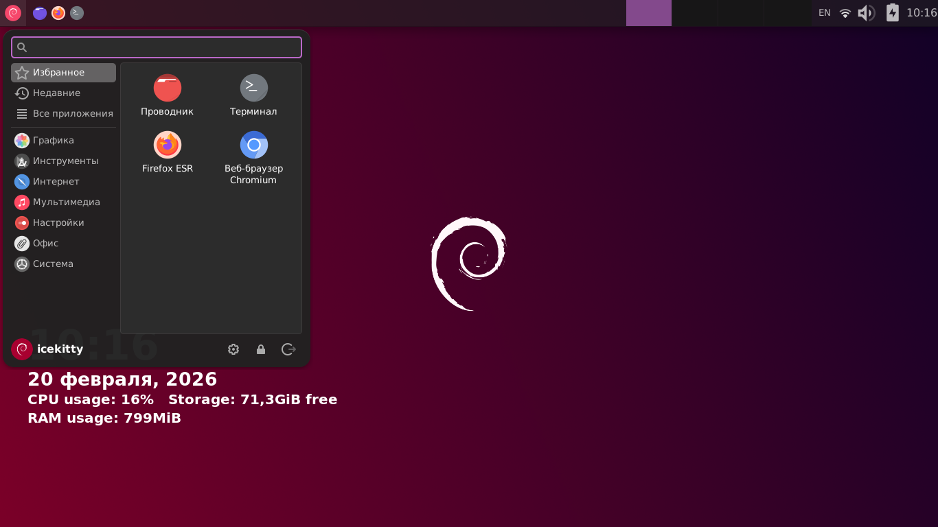Open the volume control in tray
The width and height of the screenshot is (938, 527).
866,13
